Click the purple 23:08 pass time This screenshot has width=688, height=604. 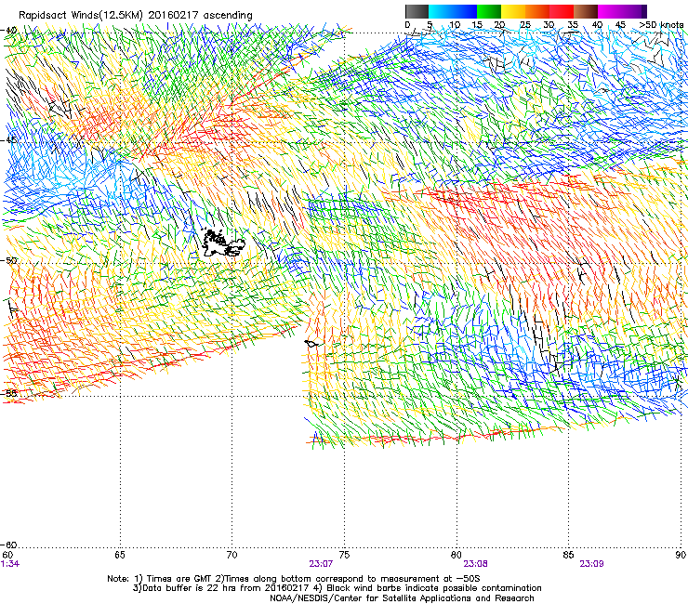(476, 564)
